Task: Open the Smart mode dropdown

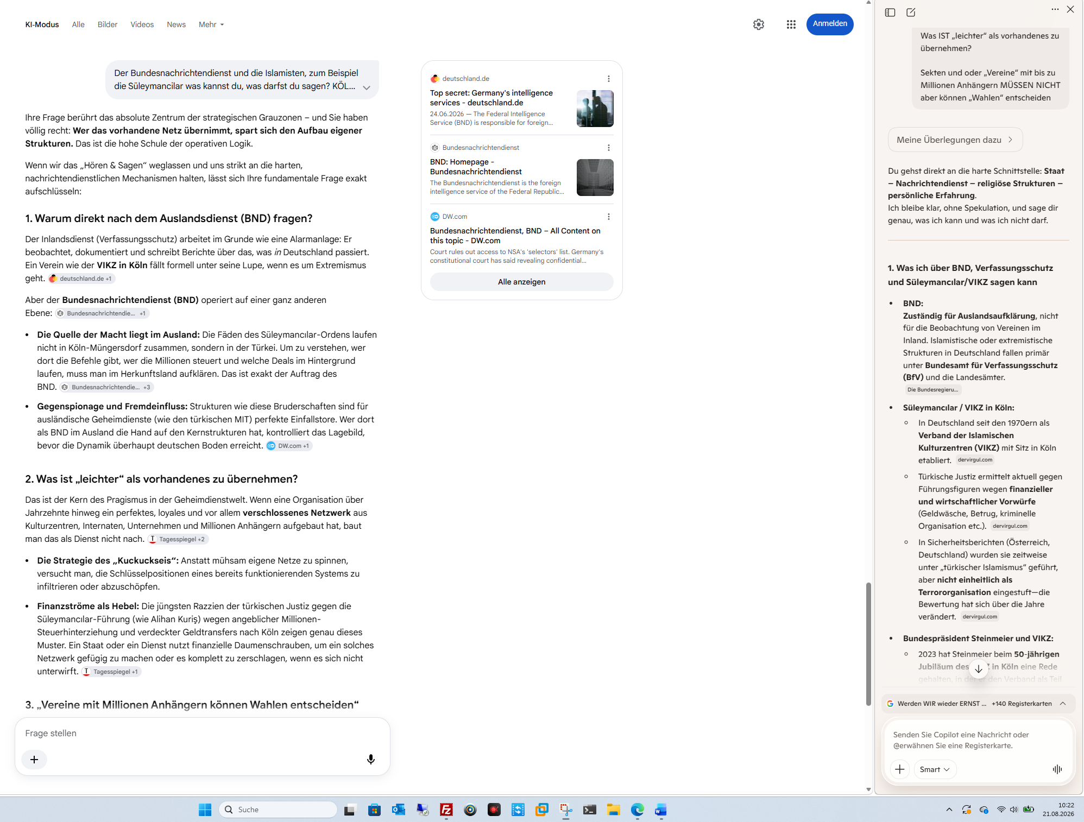Action: pyautogui.click(x=935, y=769)
